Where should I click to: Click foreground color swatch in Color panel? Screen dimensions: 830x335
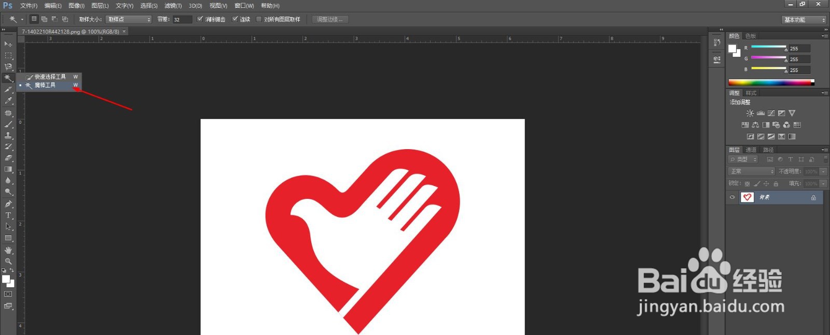(x=732, y=49)
